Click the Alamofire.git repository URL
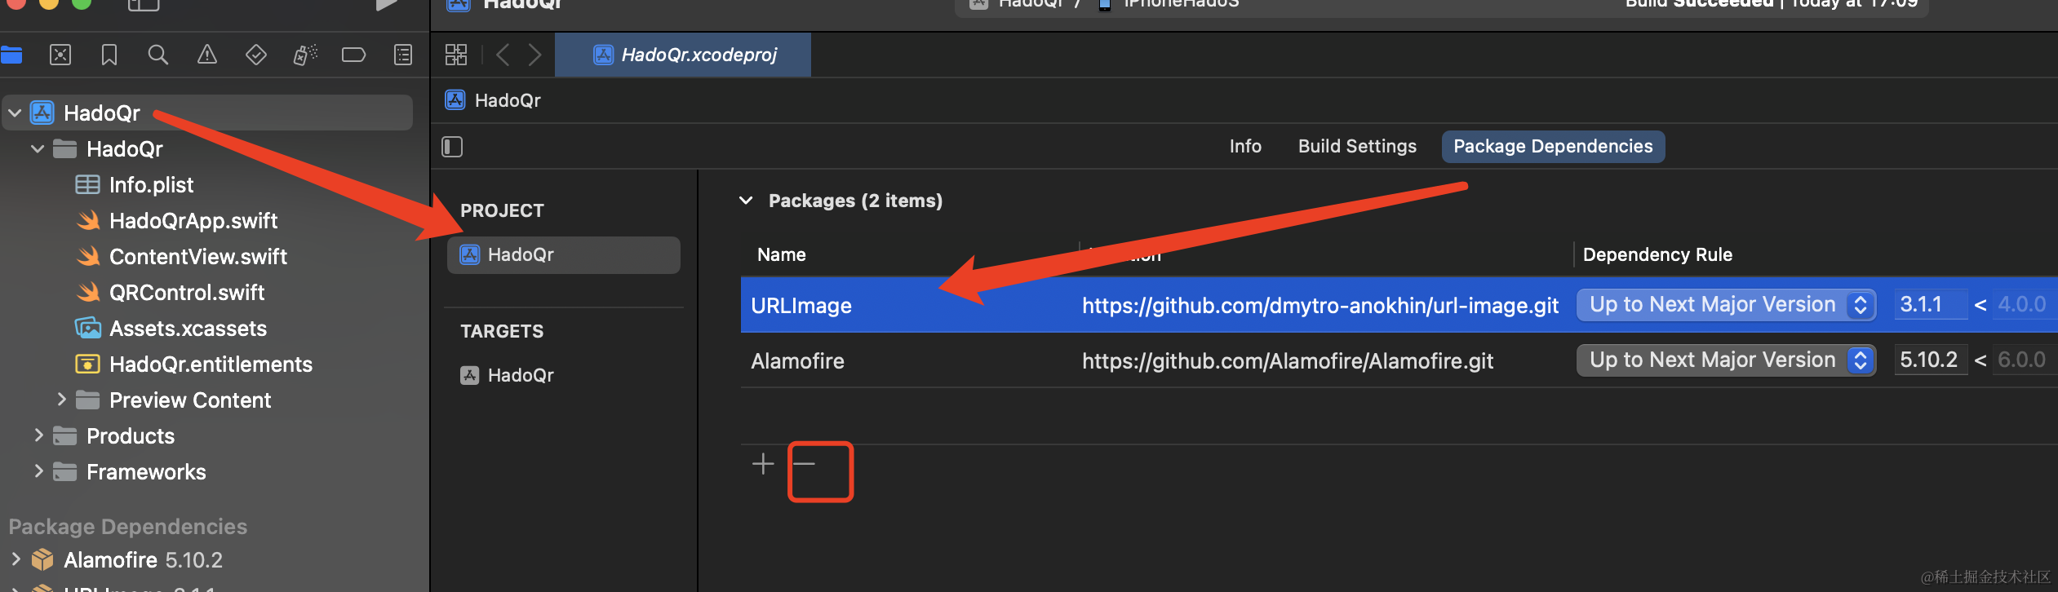This screenshot has width=2058, height=592. pos(1288,361)
